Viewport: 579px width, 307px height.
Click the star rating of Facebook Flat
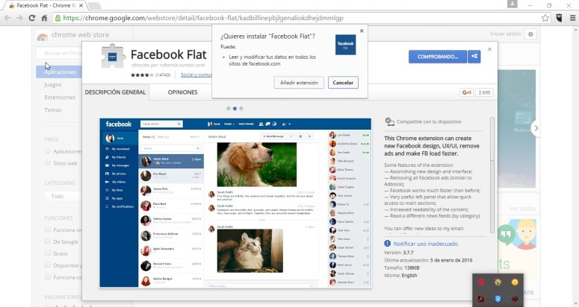point(142,75)
